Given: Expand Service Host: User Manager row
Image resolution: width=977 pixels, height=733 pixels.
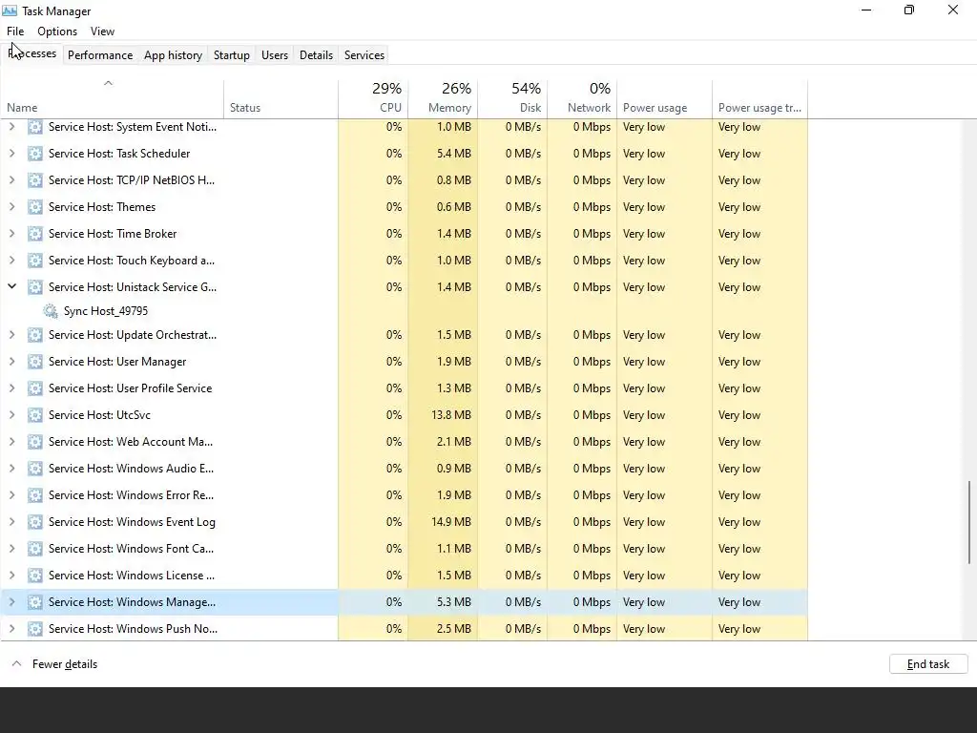Looking at the screenshot, I should 11,362.
